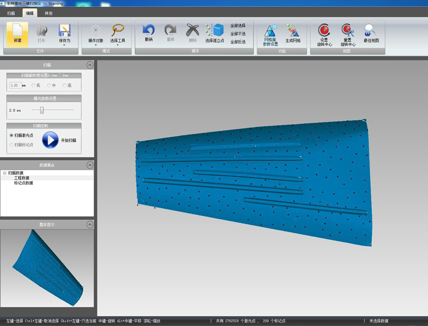Viewport: 428px width, 326px height.
Task: Click the 最佳视图 magnifier icon
Action: tap(371, 30)
